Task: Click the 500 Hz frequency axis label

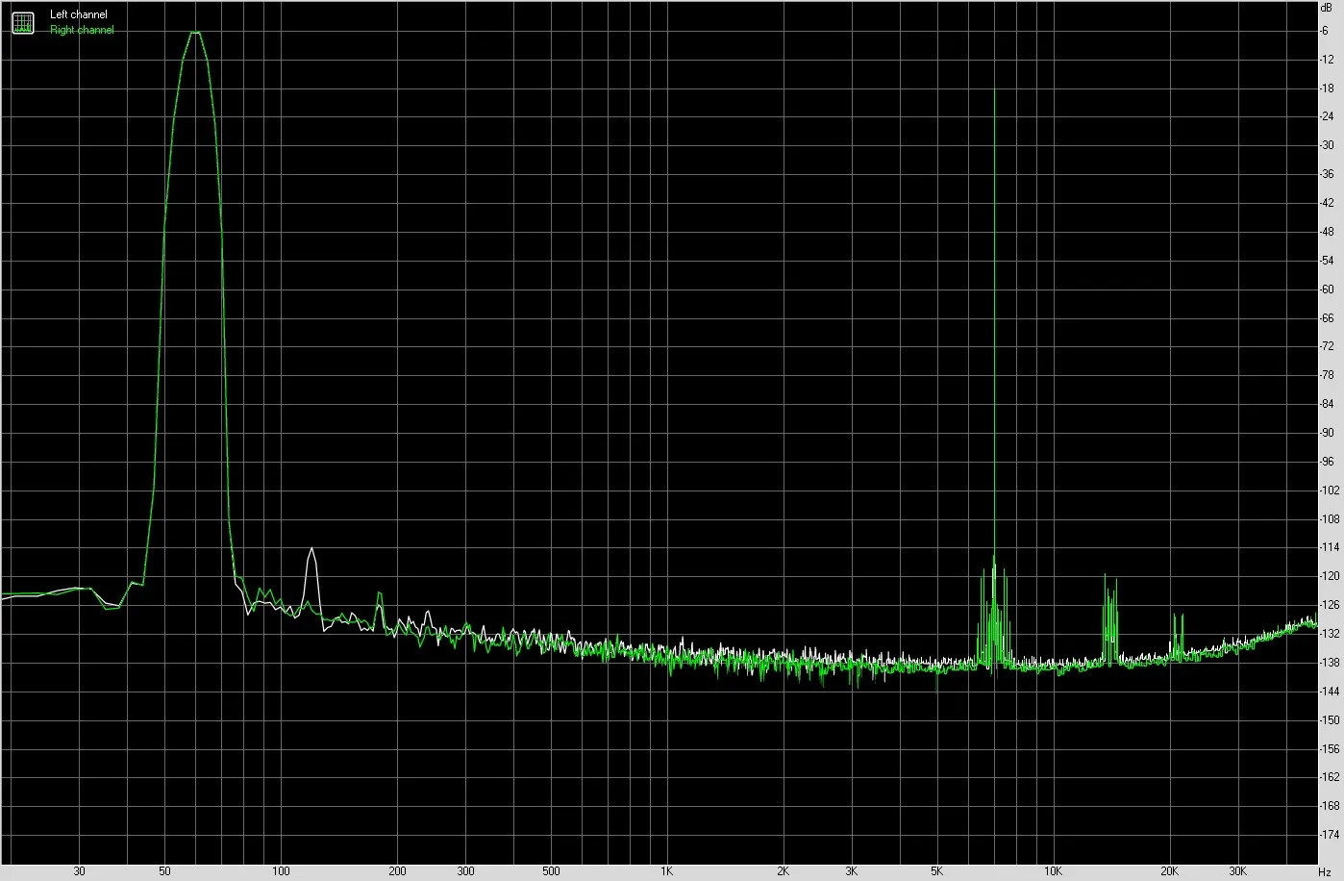Action: pos(551,871)
